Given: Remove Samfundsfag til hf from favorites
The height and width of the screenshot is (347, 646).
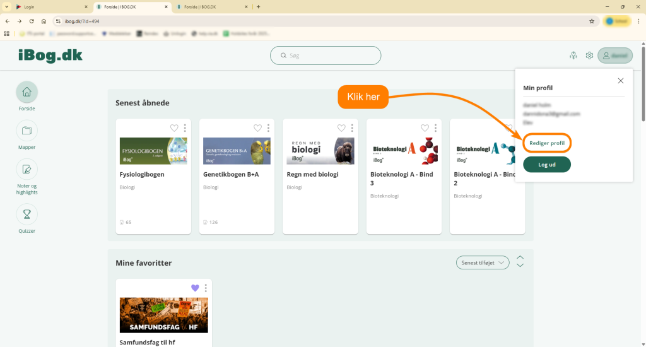Looking at the screenshot, I should [195, 288].
